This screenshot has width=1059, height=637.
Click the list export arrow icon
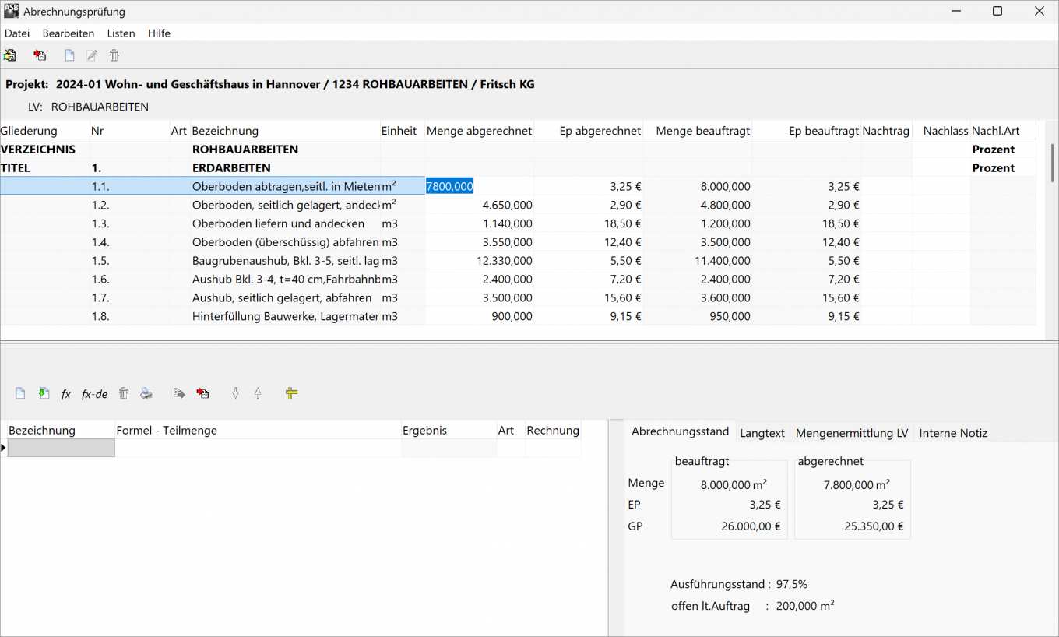pyautogui.click(x=179, y=394)
